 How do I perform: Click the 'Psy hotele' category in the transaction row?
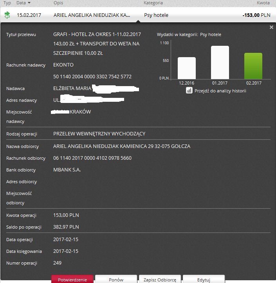coord(156,15)
